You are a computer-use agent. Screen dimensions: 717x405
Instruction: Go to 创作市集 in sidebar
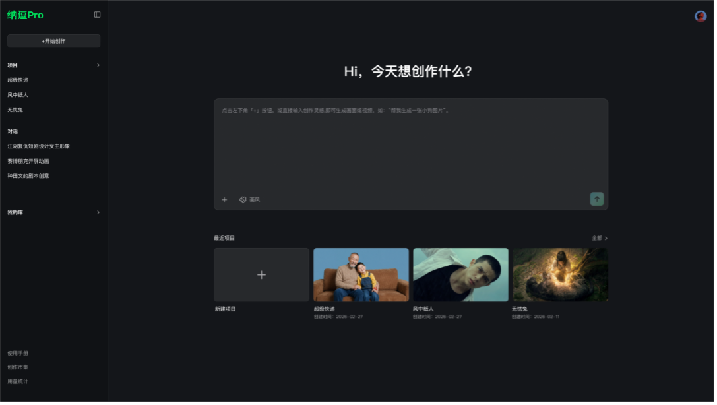(18, 367)
